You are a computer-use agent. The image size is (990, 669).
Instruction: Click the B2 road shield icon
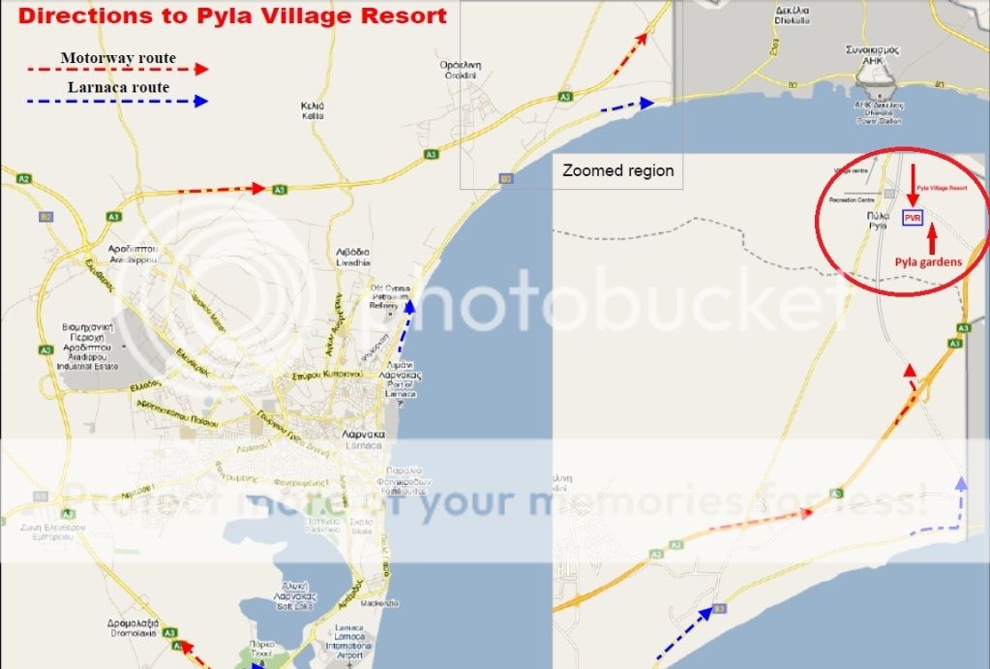click(x=45, y=217)
